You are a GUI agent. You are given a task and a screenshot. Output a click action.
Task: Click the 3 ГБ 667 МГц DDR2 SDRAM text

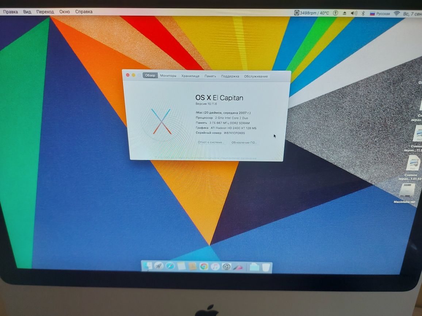pos(230,123)
